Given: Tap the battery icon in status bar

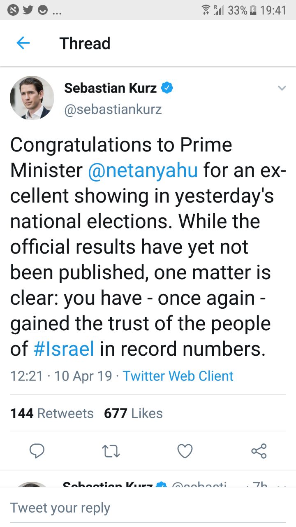Looking at the screenshot, I should click(x=253, y=10).
